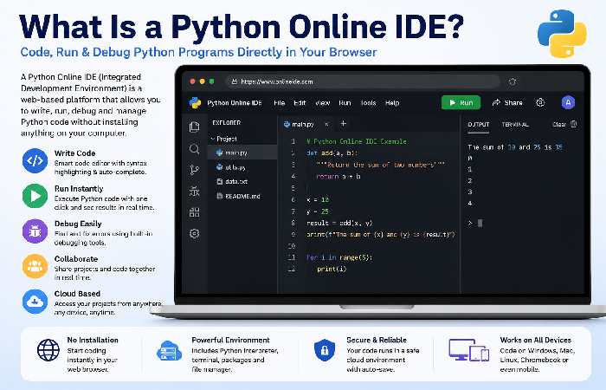The image size is (606, 390).
Task: Open the Help menu
Action: [392, 103]
